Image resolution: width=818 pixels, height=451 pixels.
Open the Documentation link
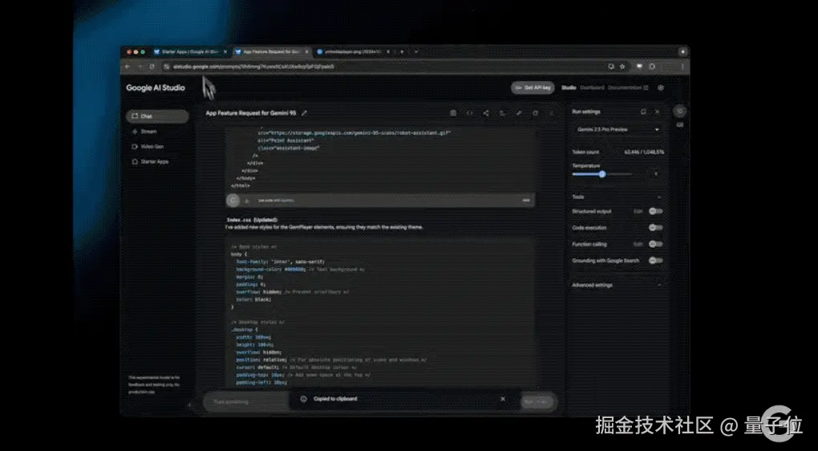pos(628,87)
